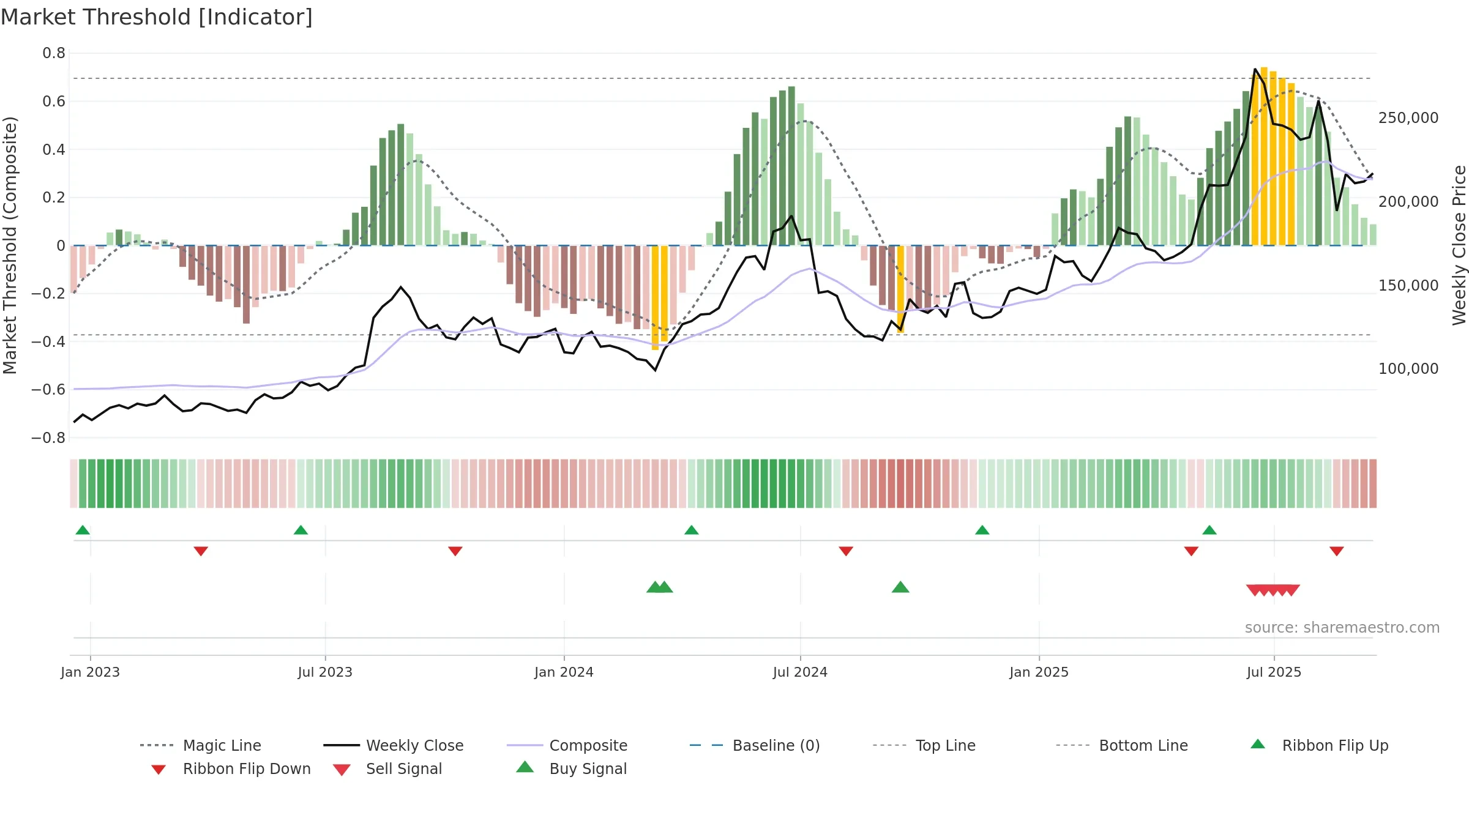Toggle Magic Line legend entry
Viewport: 1469px width, 826px height.
[x=200, y=745]
